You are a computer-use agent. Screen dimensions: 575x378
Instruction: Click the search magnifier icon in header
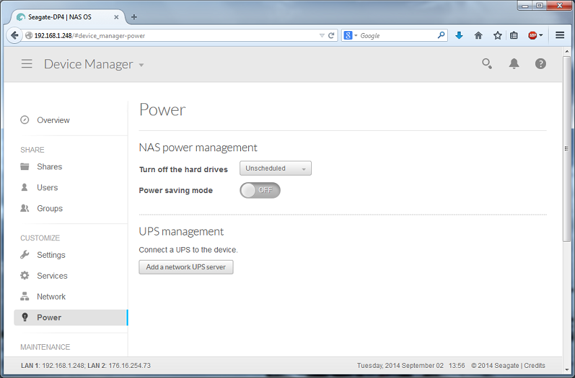pos(486,63)
